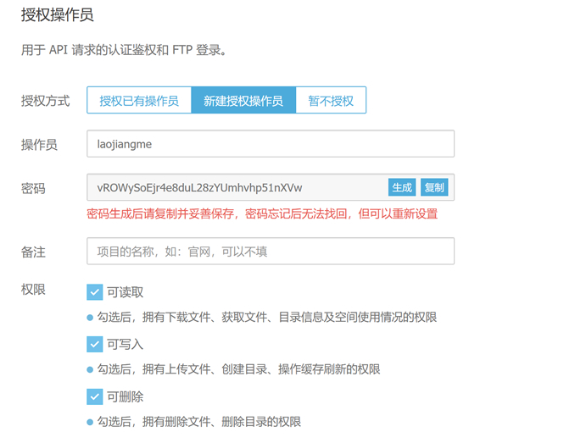This screenshot has height=443, width=575.
Task: Toggle the 可写入 permission checkbox
Action: tap(95, 345)
